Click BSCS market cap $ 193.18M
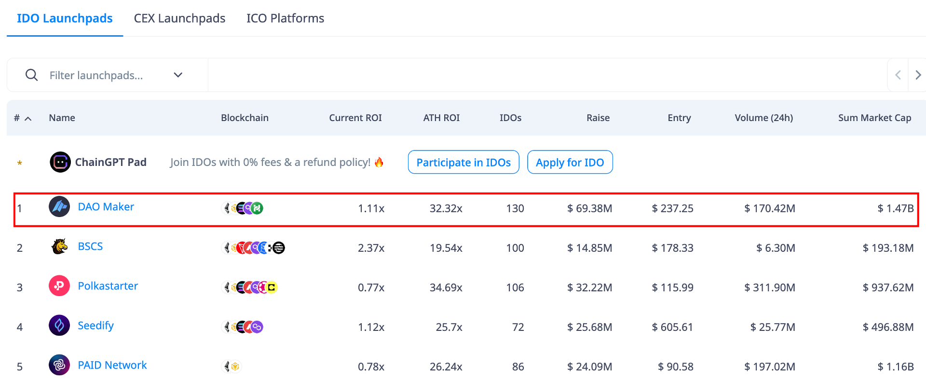The image size is (926, 382). 888,248
